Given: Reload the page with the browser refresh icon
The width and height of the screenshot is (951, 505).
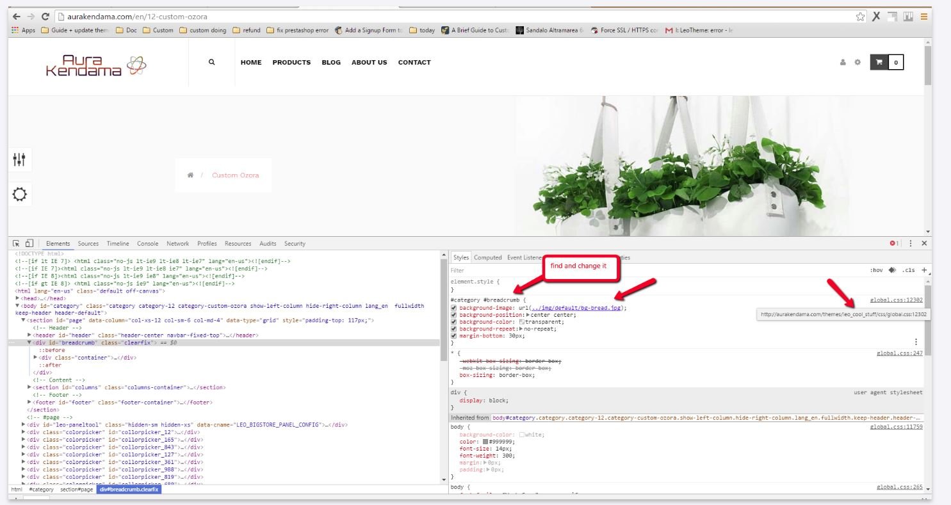Looking at the screenshot, I should pos(45,17).
